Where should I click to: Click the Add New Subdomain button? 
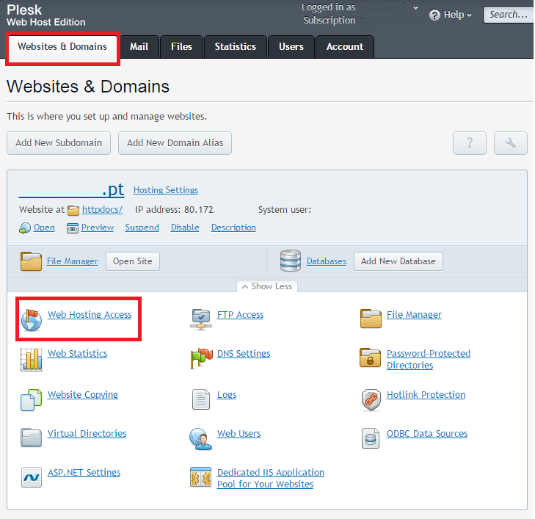59,143
